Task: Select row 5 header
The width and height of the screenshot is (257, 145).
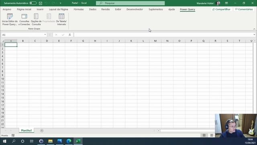Action: (2, 60)
